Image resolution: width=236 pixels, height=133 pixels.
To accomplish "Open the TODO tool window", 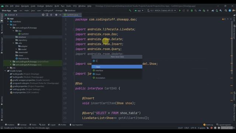I will (33, 125).
